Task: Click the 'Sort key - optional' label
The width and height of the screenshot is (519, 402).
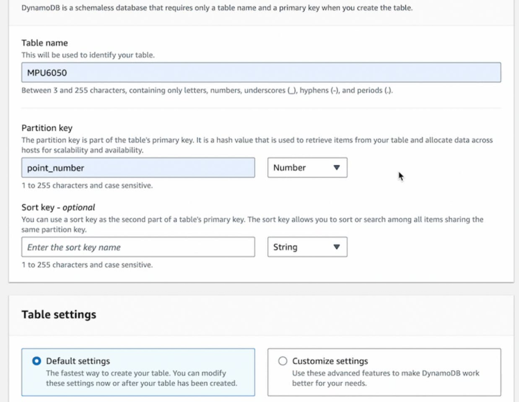Action: (58, 207)
